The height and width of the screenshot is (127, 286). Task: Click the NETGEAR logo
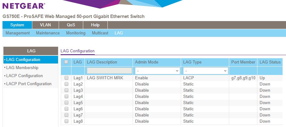[24, 6]
